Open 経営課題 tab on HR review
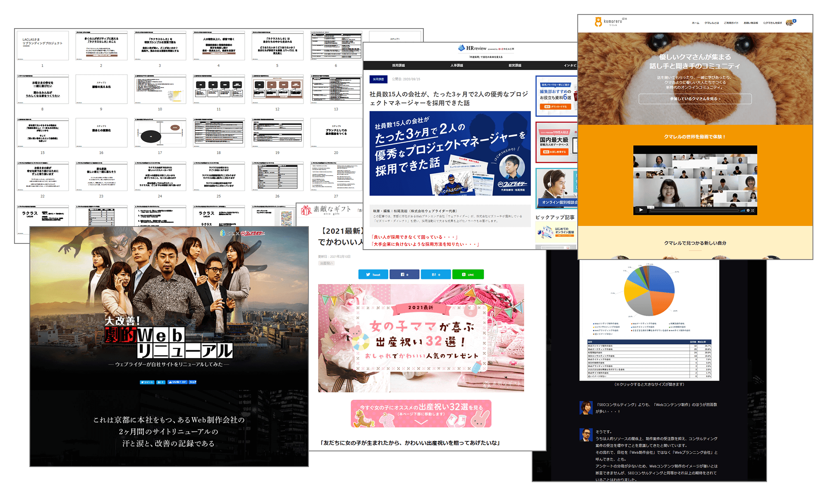The width and height of the screenshot is (827, 496). pos(515,65)
